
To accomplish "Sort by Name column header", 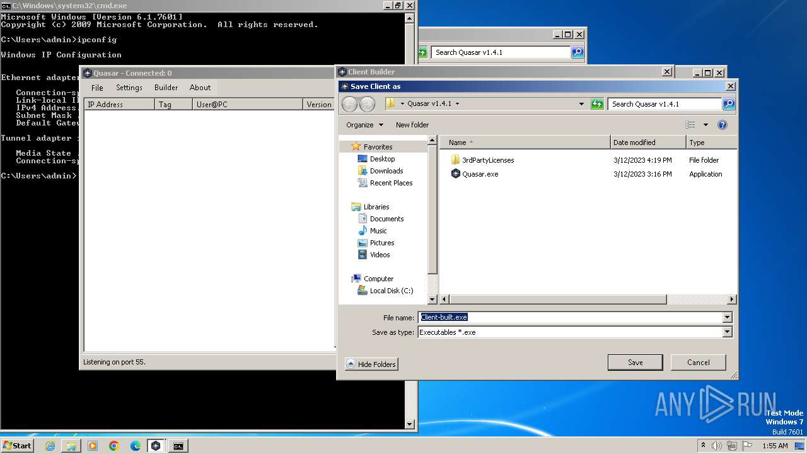I will [x=525, y=143].
